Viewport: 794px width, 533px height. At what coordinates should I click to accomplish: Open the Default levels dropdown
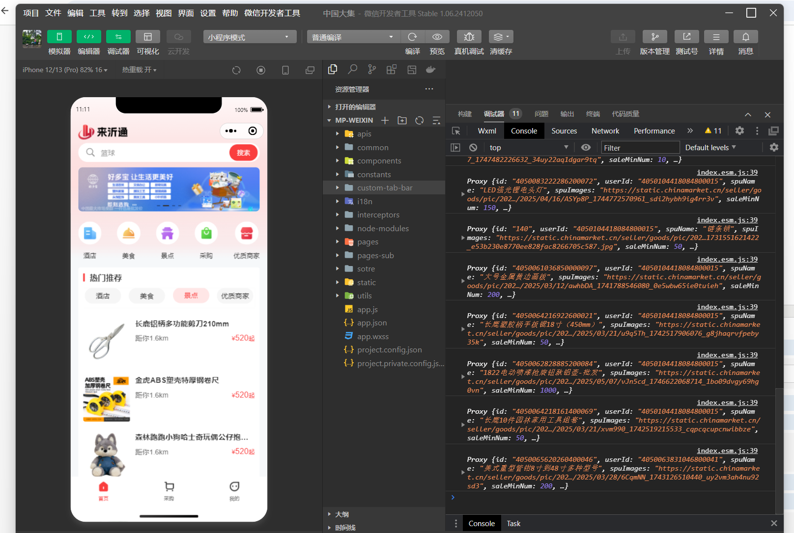click(x=710, y=148)
